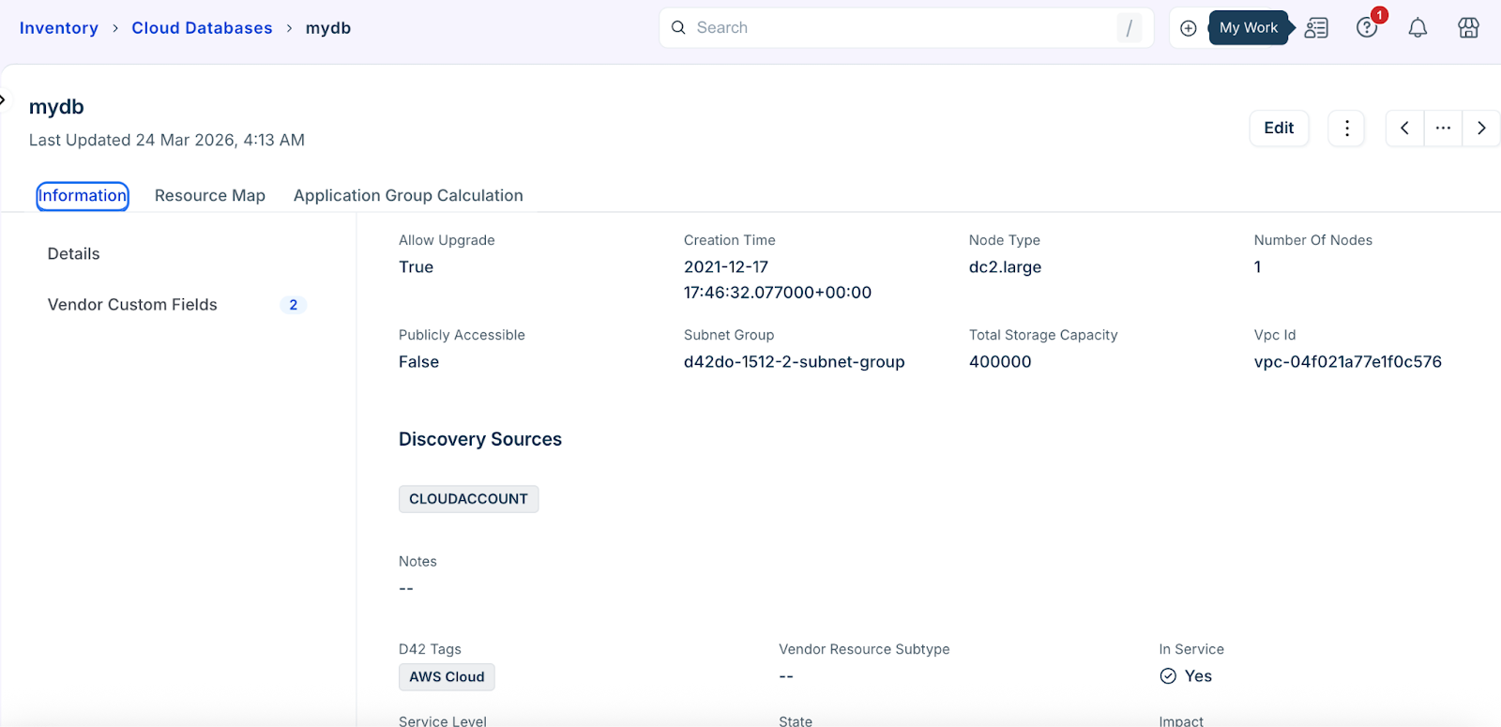Click the Last Updated timestamp text
This screenshot has width=1501, height=727.
tap(167, 140)
